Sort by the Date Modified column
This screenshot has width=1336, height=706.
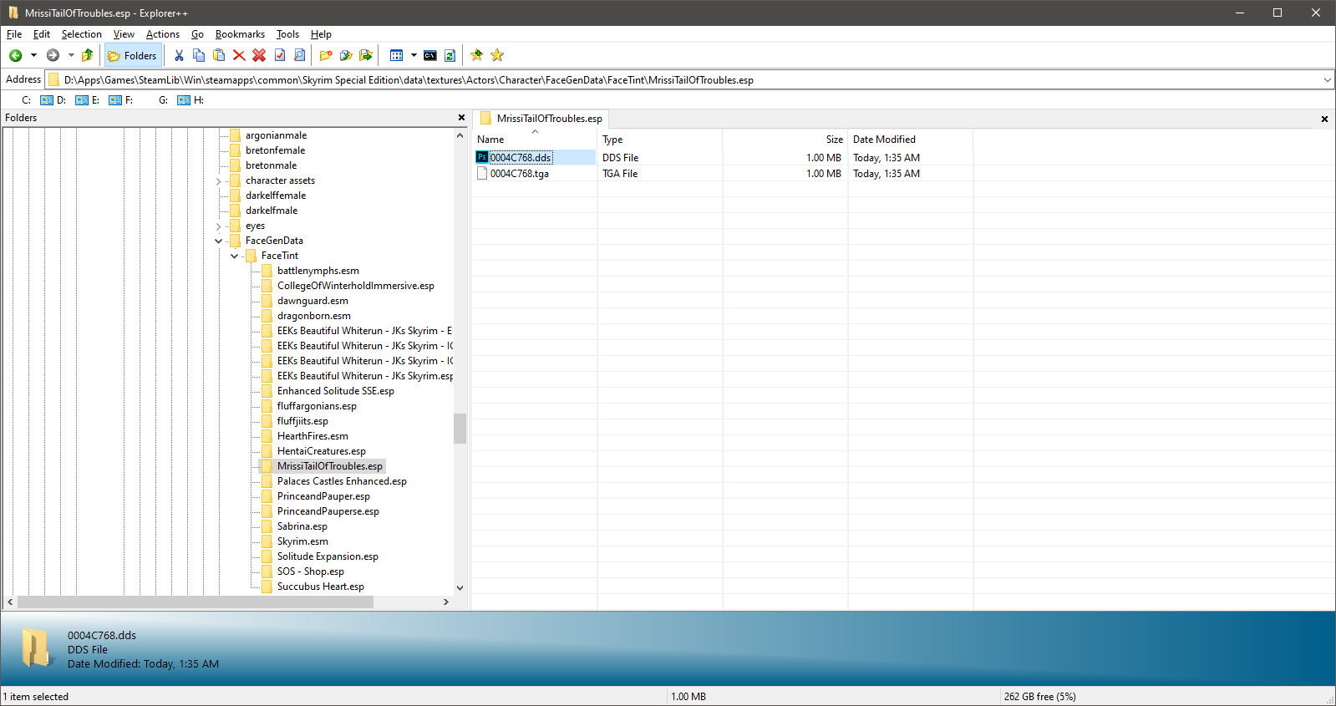tap(911, 140)
